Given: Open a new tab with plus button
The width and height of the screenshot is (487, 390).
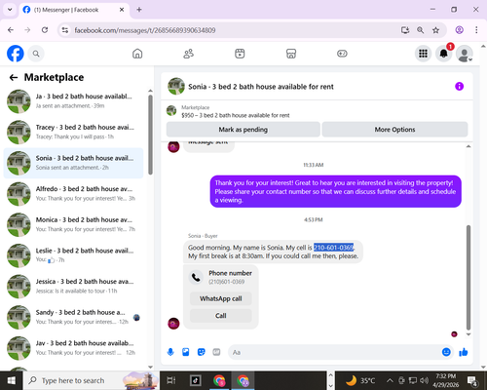Looking at the screenshot, I should coord(139,10).
